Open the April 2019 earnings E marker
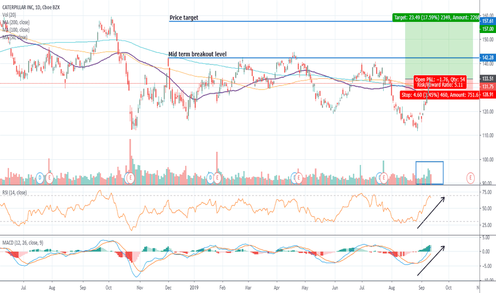This screenshot has width=496, height=293. click(298, 178)
